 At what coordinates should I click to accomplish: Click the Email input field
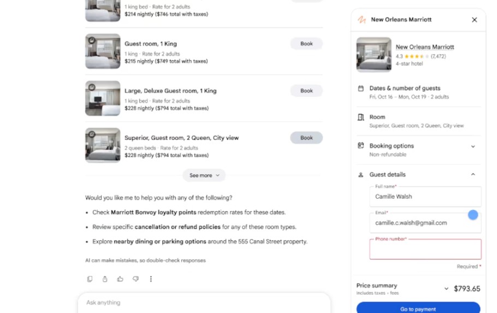425,223
